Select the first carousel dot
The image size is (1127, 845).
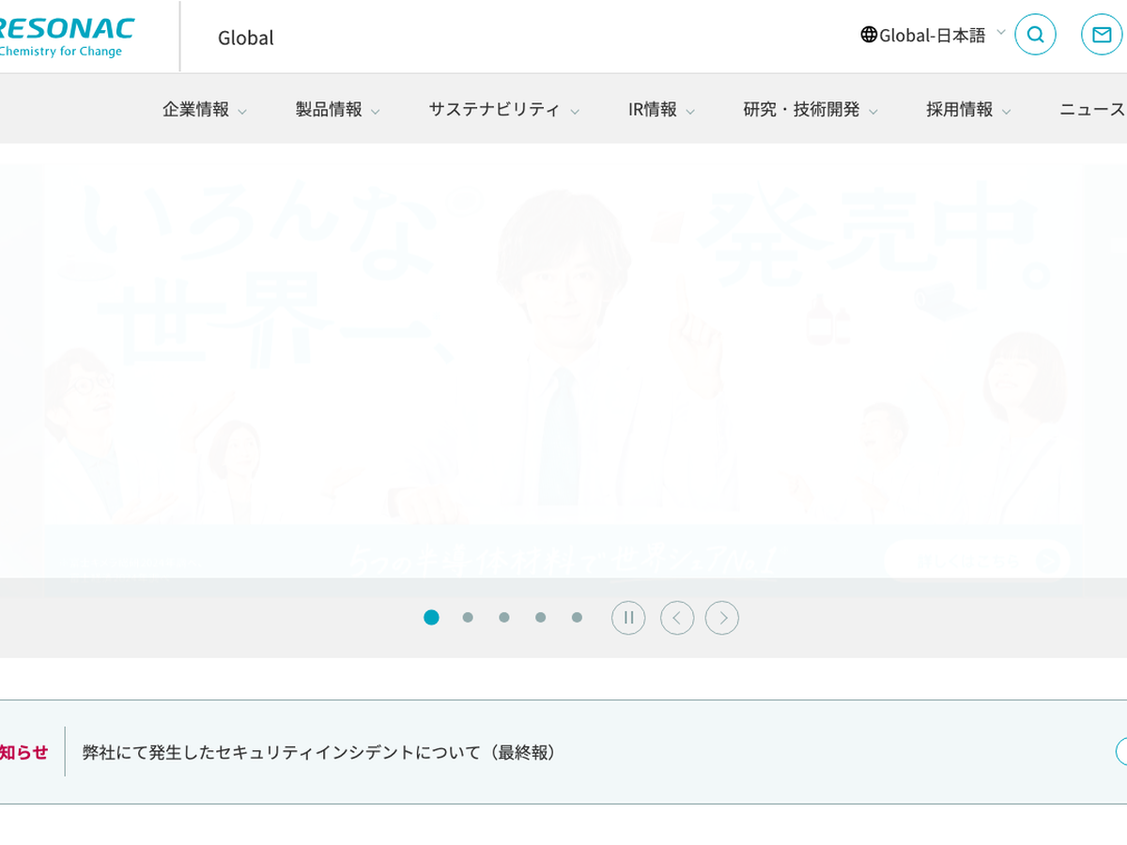[x=431, y=618]
